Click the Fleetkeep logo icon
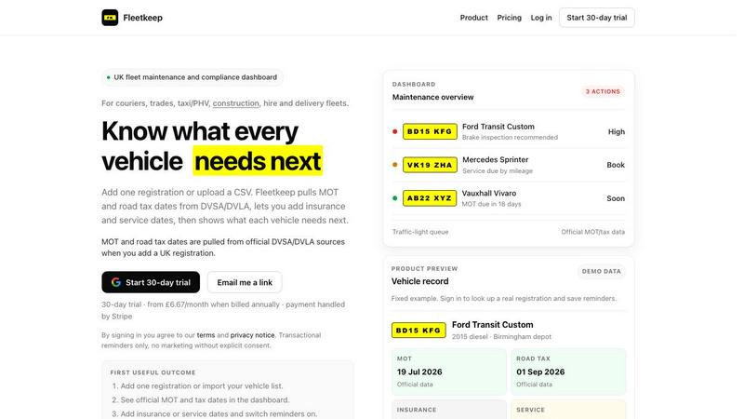Viewport: 744px width, 419px height. coord(110,18)
